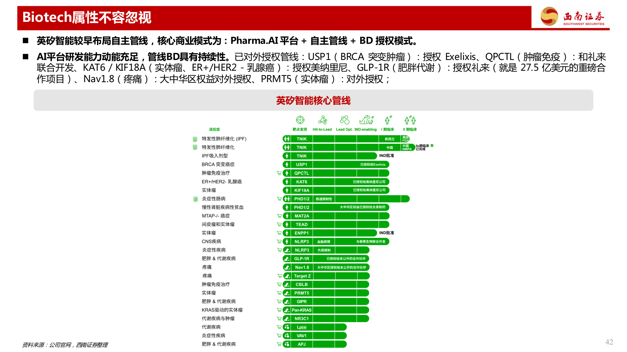Click the PRMT5 pipeline label

pyautogui.click(x=301, y=293)
